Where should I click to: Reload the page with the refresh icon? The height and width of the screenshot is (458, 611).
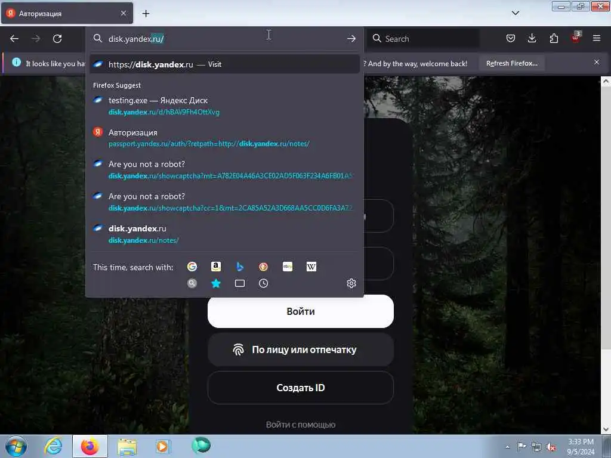[x=57, y=39]
